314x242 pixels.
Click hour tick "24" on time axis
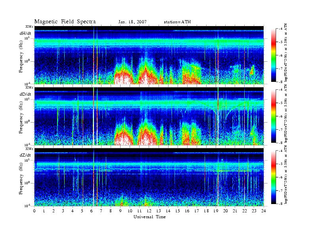click(x=264, y=211)
